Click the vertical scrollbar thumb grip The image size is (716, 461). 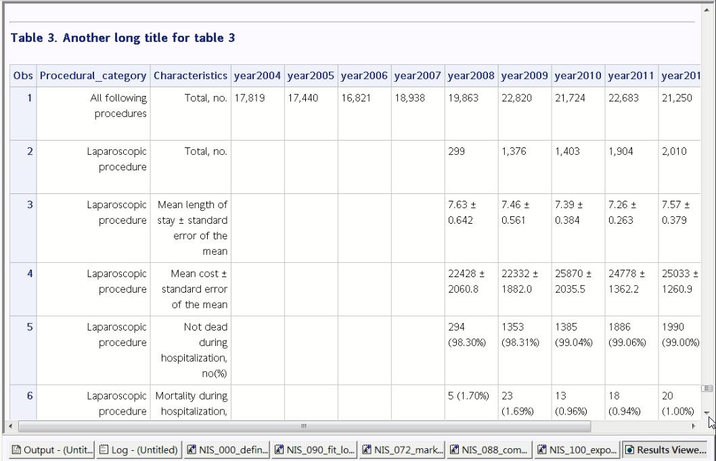pyautogui.click(x=707, y=389)
